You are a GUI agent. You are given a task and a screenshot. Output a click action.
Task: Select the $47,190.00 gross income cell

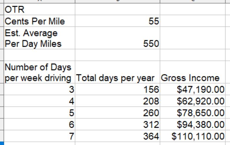click(192, 89)
